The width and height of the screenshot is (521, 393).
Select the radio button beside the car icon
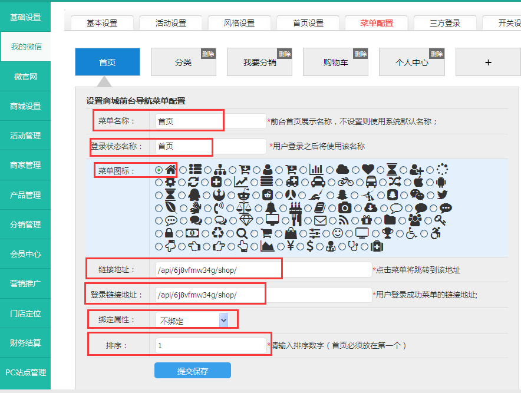click(307, 182)
